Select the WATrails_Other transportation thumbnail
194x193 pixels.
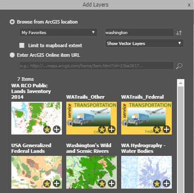point(92,118)
